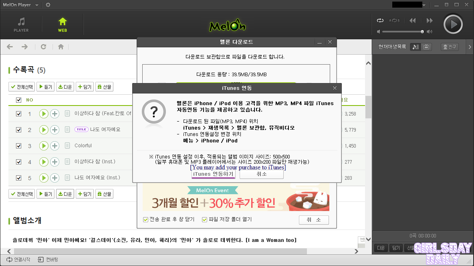The width and height of the screenshot is (474, 266).
Task: Click 연결시작 connect button
Action: click(x=18, y=260)
